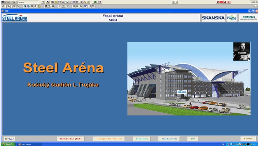The height and width of the screenshot is (146, 258).
Task: Click the printer icon in second toolbar
Action: [53, 6]
